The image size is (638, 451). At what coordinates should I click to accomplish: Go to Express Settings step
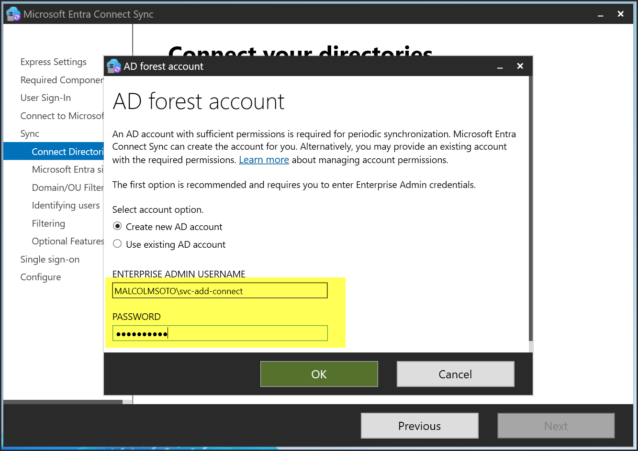[x=54, y=62]
